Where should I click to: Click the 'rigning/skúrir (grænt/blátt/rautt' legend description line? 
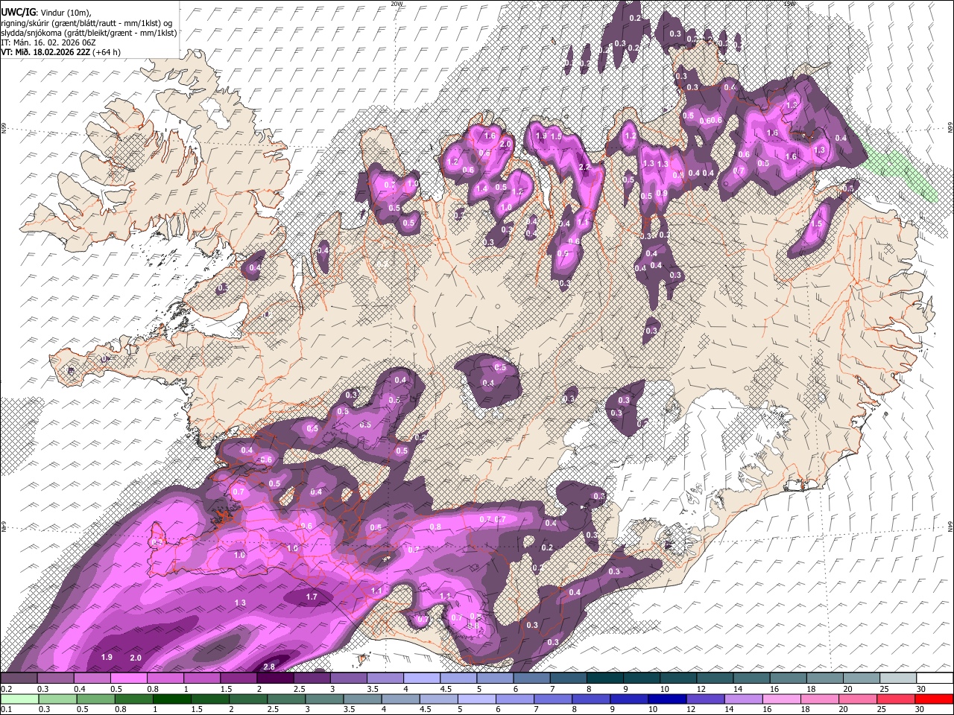(x=86, y=22)
